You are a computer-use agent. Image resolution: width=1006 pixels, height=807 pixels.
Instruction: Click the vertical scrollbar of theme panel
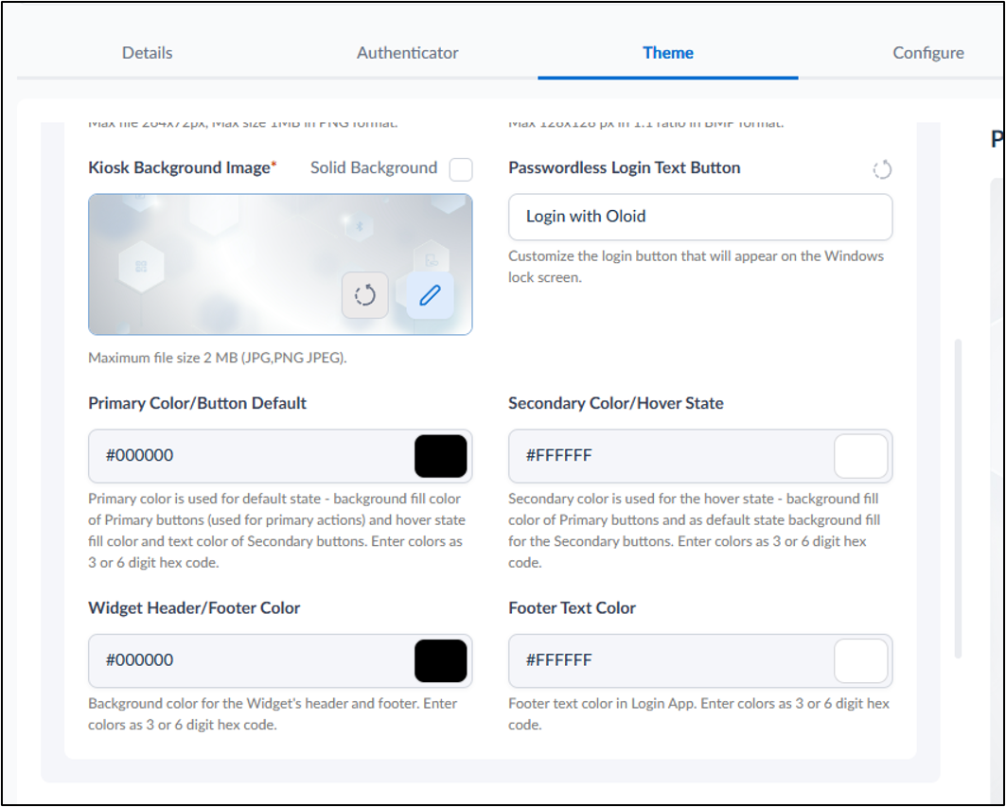tap(959, 499)
